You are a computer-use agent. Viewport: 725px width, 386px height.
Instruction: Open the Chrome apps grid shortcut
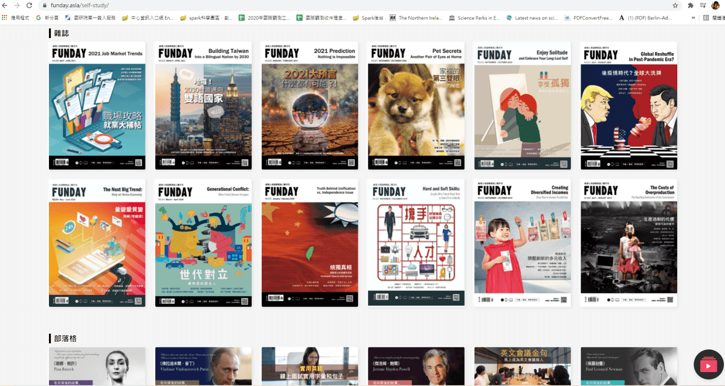(5, 18)
